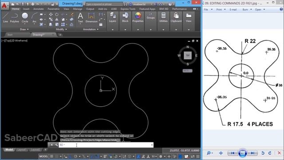
Task: Click E-mail in Photo Viewer toolbar
Action: (233, 9)
